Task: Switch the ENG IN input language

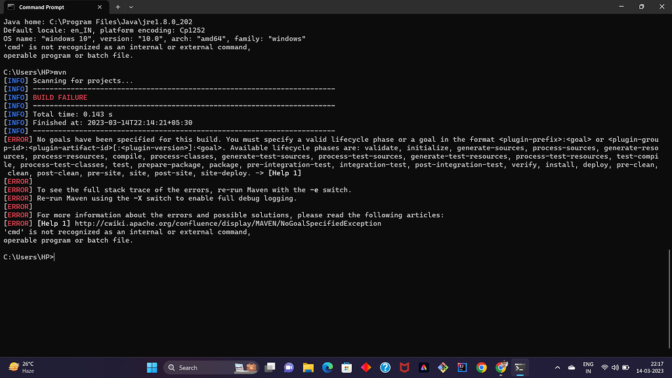Action: point(589,367)
